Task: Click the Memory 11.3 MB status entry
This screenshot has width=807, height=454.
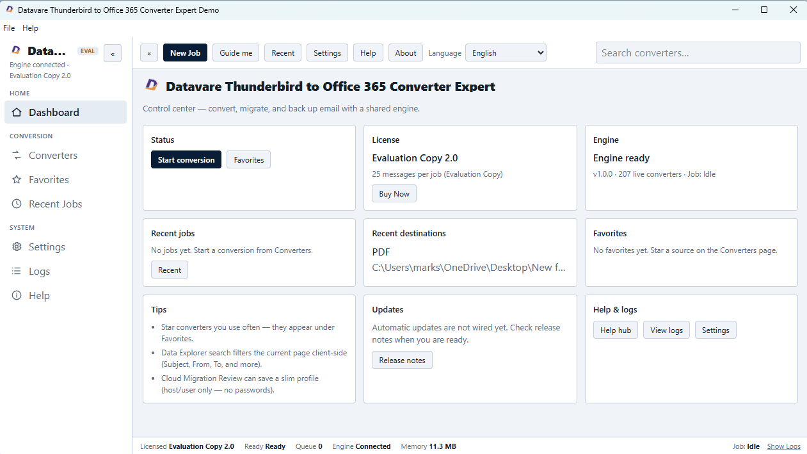Action: (429, 446)
